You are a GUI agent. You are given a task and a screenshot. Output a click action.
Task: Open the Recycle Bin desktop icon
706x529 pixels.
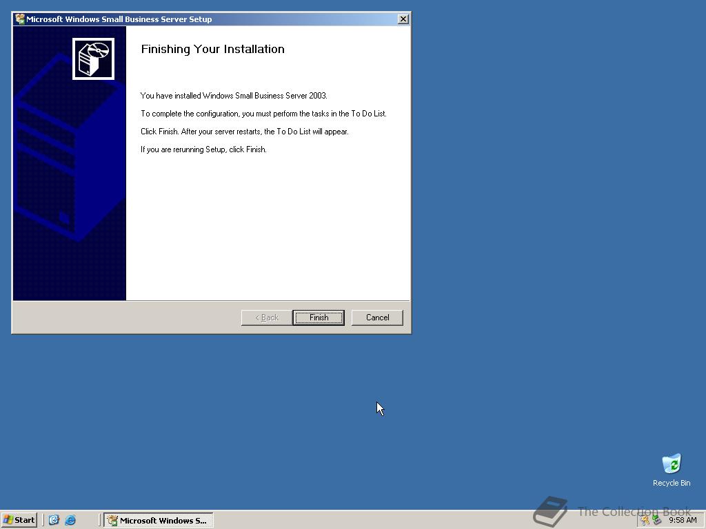(x=672, y=470)
